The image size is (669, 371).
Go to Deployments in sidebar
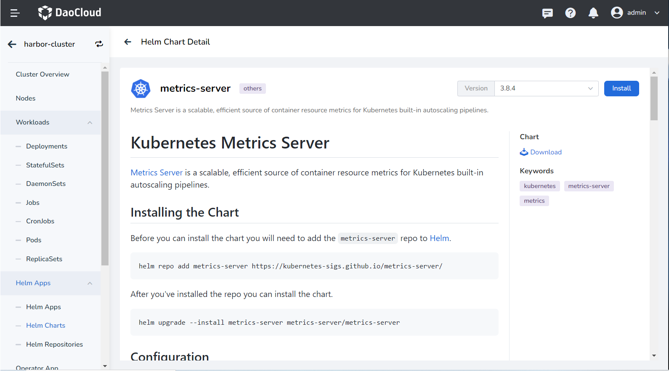click(x=47, y=146)
